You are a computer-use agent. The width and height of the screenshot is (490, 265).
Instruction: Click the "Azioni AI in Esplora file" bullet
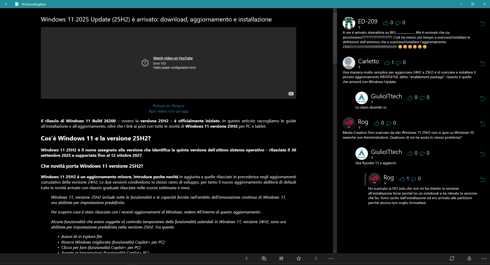pyautogui.click(x=81, y=237)
